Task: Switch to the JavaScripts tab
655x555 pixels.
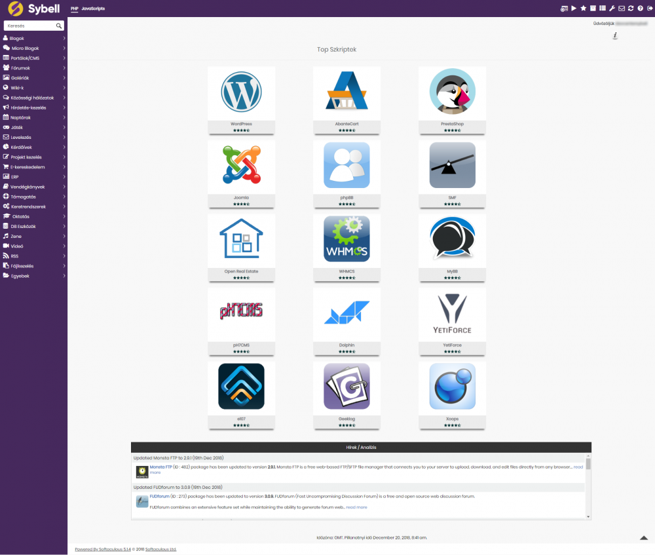Action: 93,9
